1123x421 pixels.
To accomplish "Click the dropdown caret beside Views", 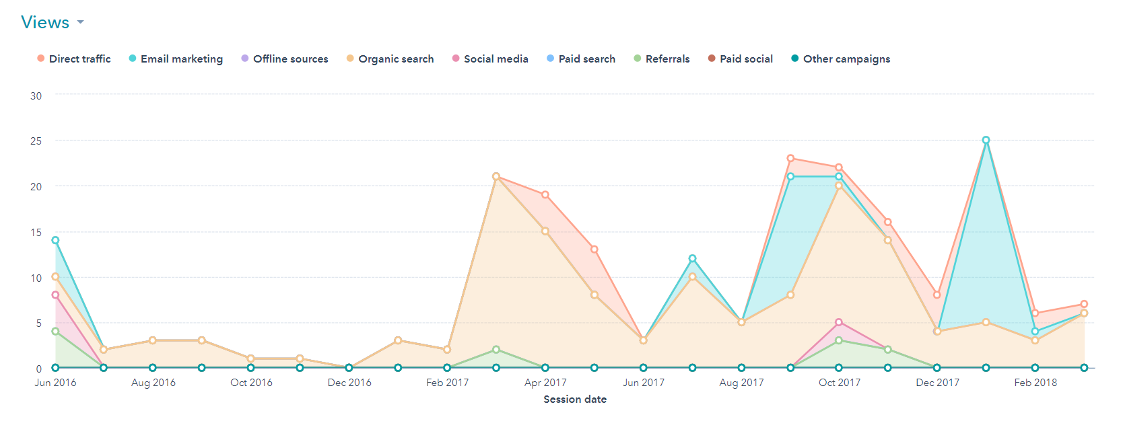I will 81,22.
